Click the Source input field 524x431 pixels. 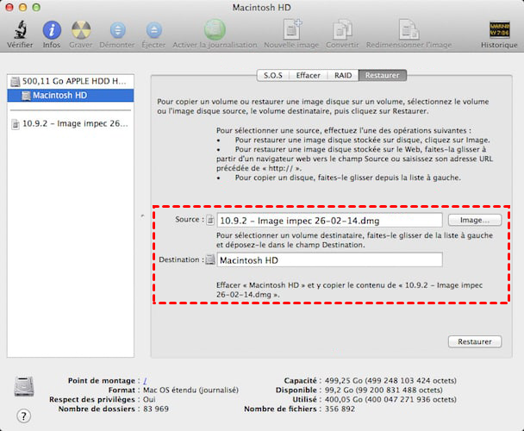(329, 221)
